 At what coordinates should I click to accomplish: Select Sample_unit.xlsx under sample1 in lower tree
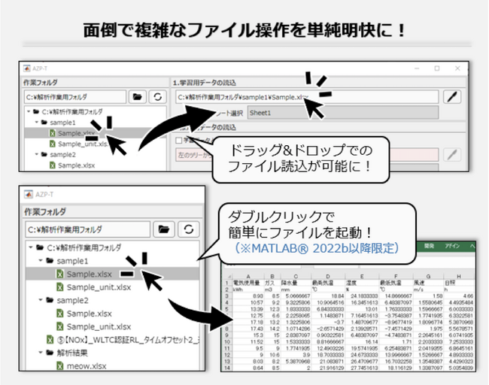pos(98,286)
